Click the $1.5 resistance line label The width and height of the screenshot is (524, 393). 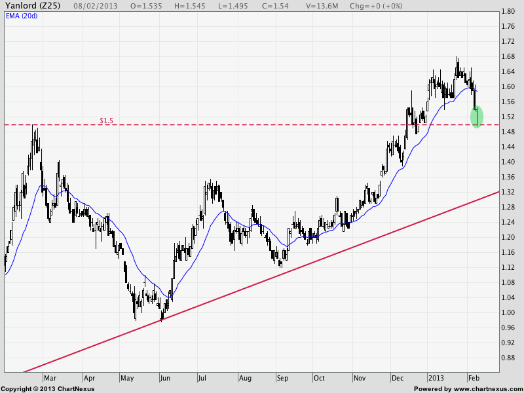tap(106, 121)
